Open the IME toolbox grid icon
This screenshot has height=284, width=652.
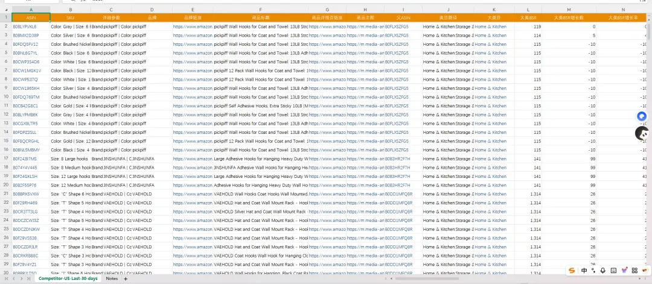tap(634, 270)
